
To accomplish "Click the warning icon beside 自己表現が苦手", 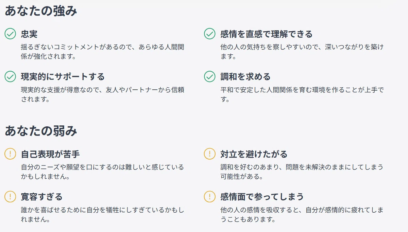I will (10, 154).
